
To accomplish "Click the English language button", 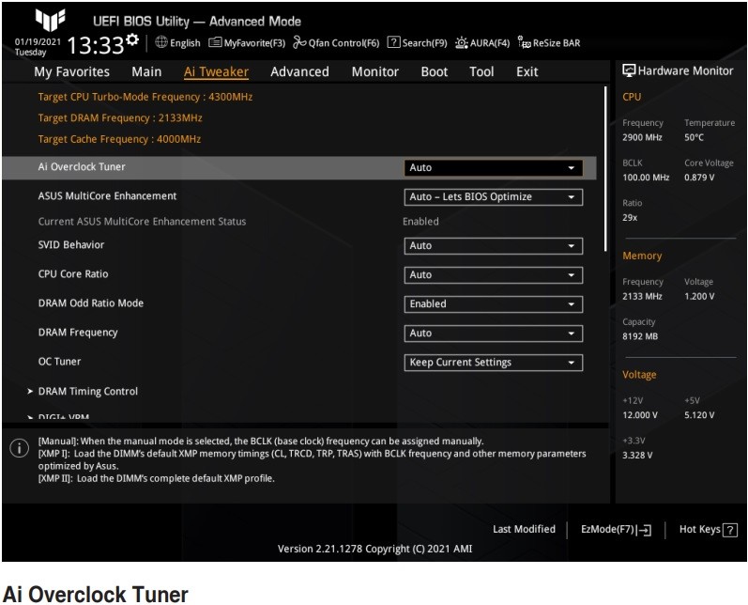I will tap(178, 42).
